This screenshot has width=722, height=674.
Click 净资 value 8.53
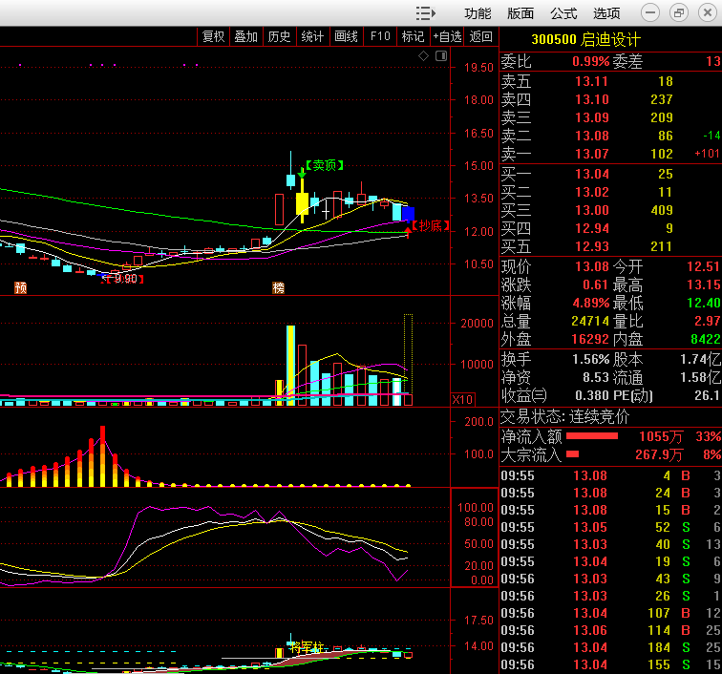point(596,377)
